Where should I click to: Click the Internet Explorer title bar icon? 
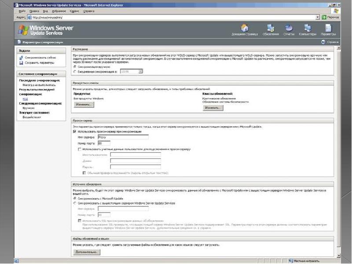pyautogui.click(x=16, y=5)
